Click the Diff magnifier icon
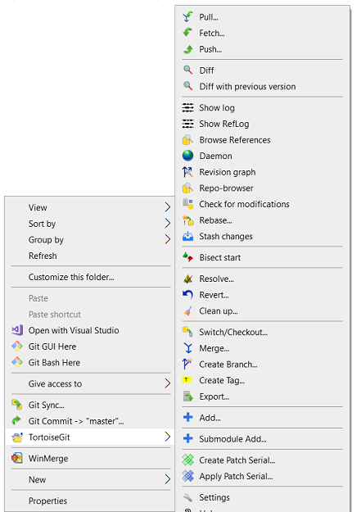Viewport: 361px width, 512px height. coord(187,70)
